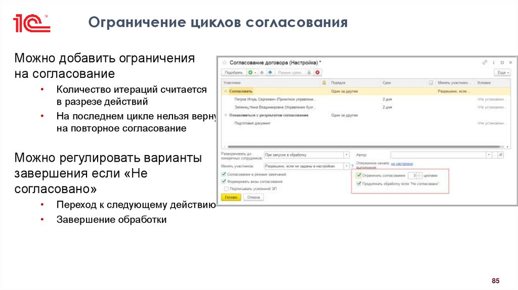This screenshot has width=518, height=290.
Task: Move row up with grey arrow icon
Action: click(262, 73)
